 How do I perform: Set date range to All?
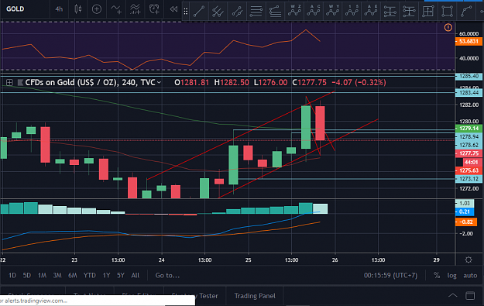tap(136, 276)
